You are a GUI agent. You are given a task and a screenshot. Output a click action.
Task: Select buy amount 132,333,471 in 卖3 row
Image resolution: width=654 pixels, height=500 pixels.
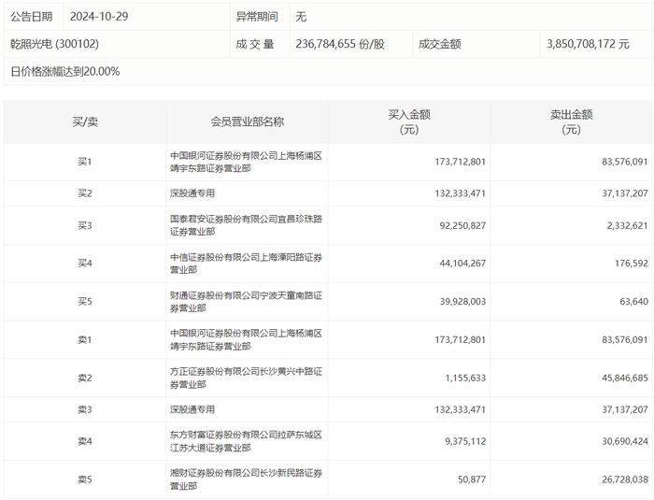(460, 410)
